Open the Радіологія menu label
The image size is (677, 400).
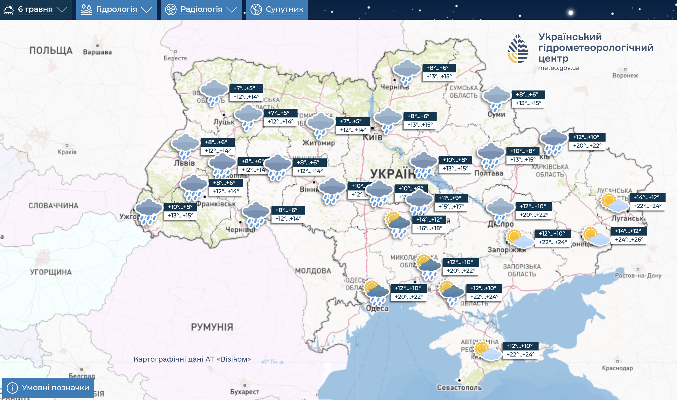point(201,10)
